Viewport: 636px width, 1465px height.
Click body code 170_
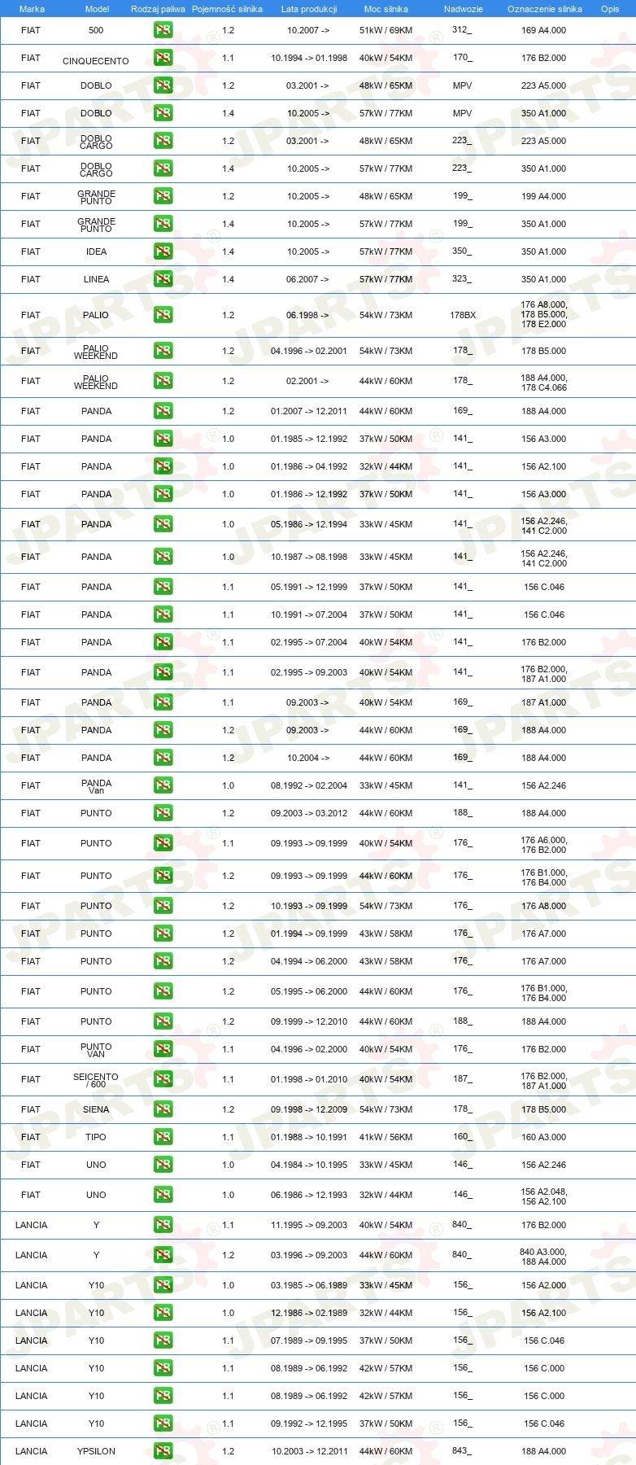coord(462,58)
